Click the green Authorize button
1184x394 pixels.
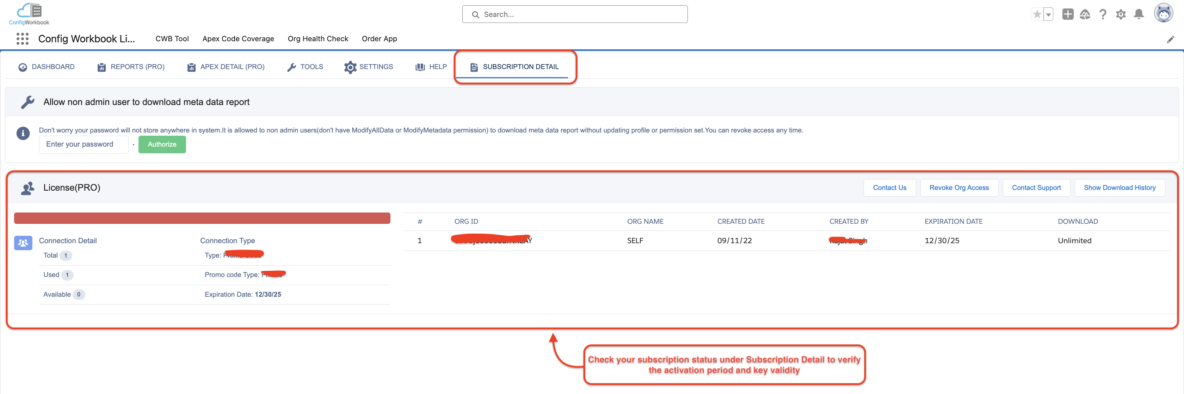pyautogui.click(x=162, y=144)
